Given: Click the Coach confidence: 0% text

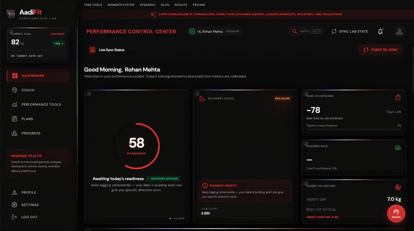Looking at the screenshot, I should 322,168.
